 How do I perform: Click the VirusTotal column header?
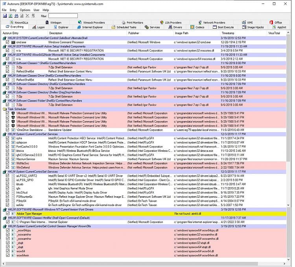tap(277, 33)
